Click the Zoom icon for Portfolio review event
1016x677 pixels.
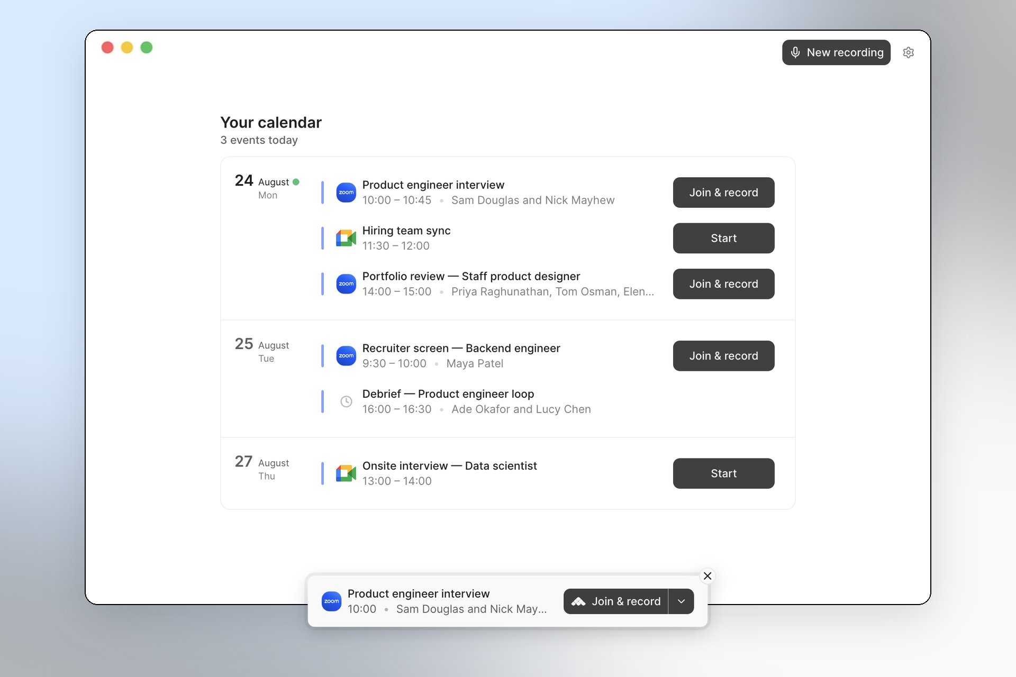tap(346, 284)
